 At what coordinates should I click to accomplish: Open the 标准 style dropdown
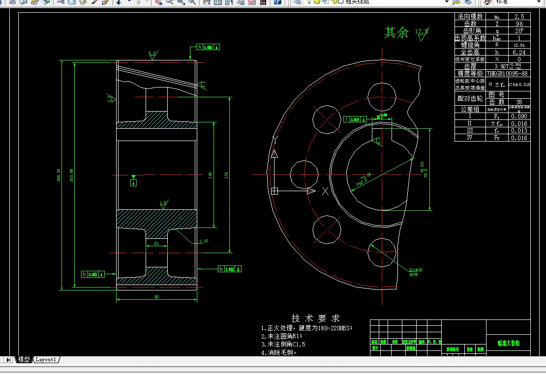coord(539,2)
